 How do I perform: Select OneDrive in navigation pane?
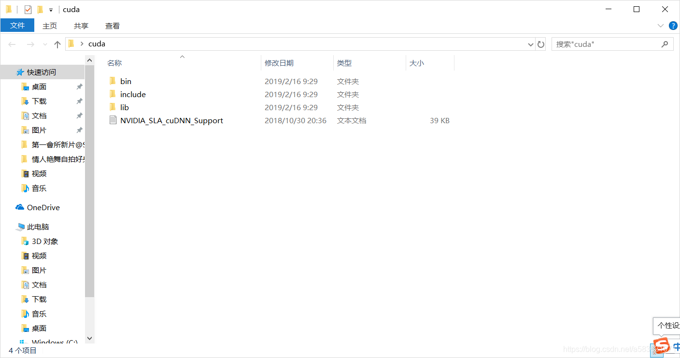[43, 207]
